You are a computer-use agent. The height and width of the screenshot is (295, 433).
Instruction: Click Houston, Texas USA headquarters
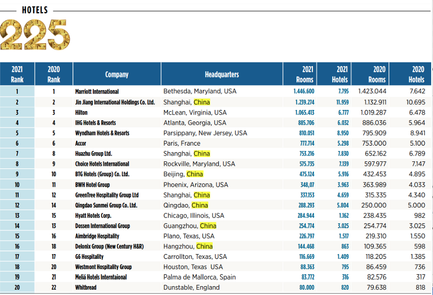193,267
